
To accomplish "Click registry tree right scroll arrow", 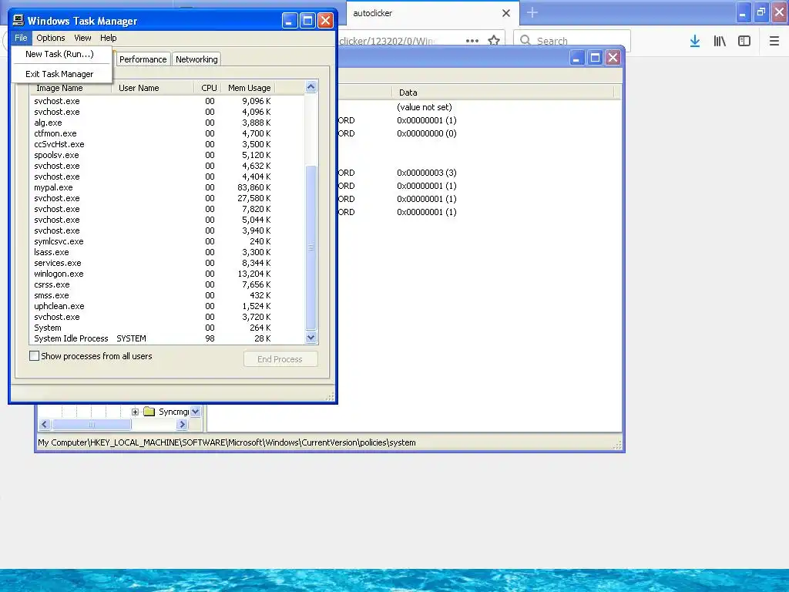I will click(x=182, y=425).
